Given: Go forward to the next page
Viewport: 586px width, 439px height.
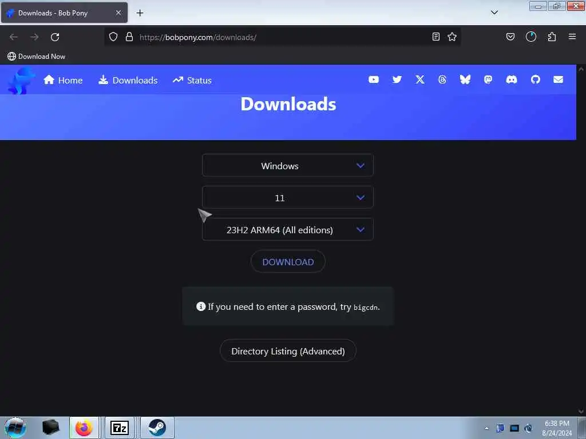Looking at the screenshot, I should pyautogui.click(x=34, y=37).
